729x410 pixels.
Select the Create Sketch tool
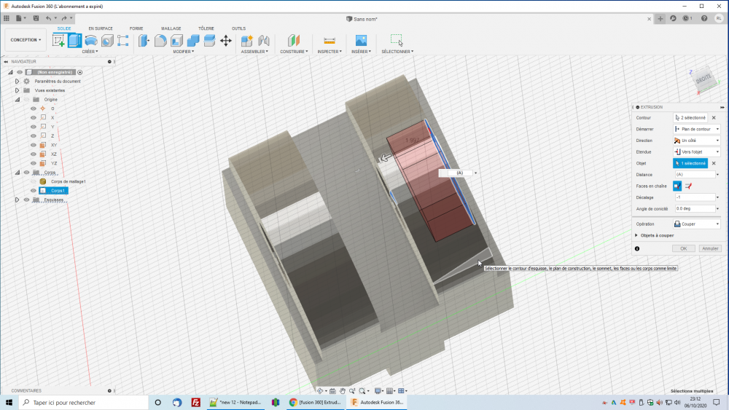(58, 40)
